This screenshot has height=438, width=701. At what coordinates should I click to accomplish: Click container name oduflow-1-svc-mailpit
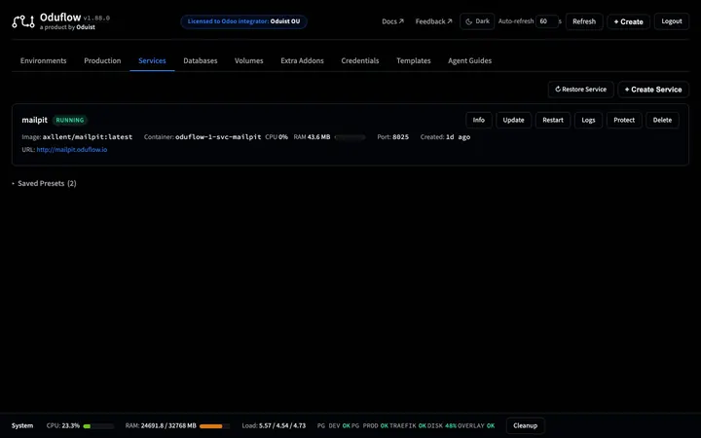pos(218,137)
